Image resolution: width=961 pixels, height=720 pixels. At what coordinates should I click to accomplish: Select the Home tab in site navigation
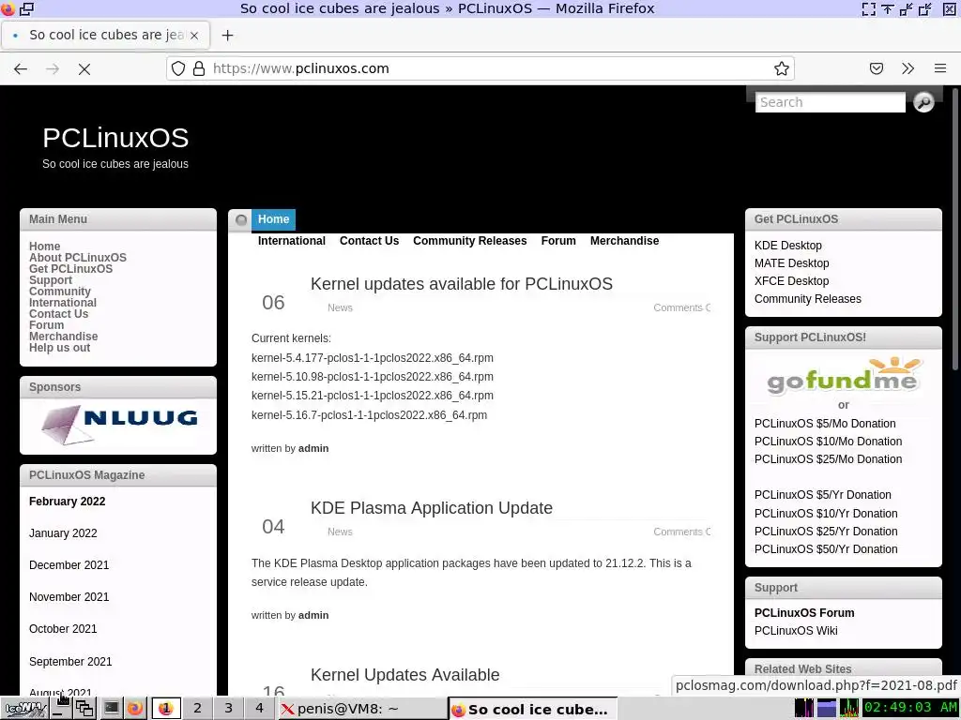tap(273, 219)
